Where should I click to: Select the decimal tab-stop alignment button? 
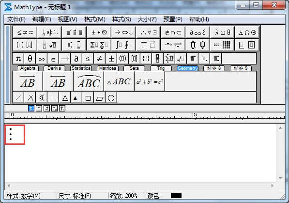[x=62, y=109]
